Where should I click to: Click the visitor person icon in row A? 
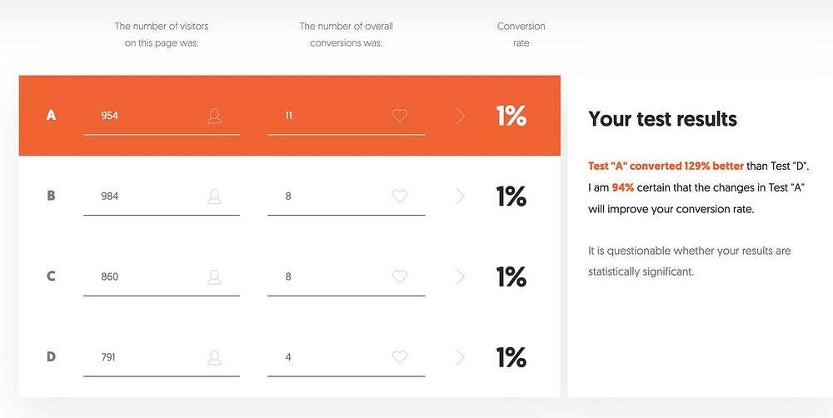[x=214, y=116]
